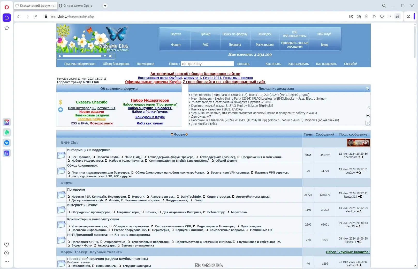Collapse the Форум section header toggle
418x269 pixels.
click(x=179, y=134)
